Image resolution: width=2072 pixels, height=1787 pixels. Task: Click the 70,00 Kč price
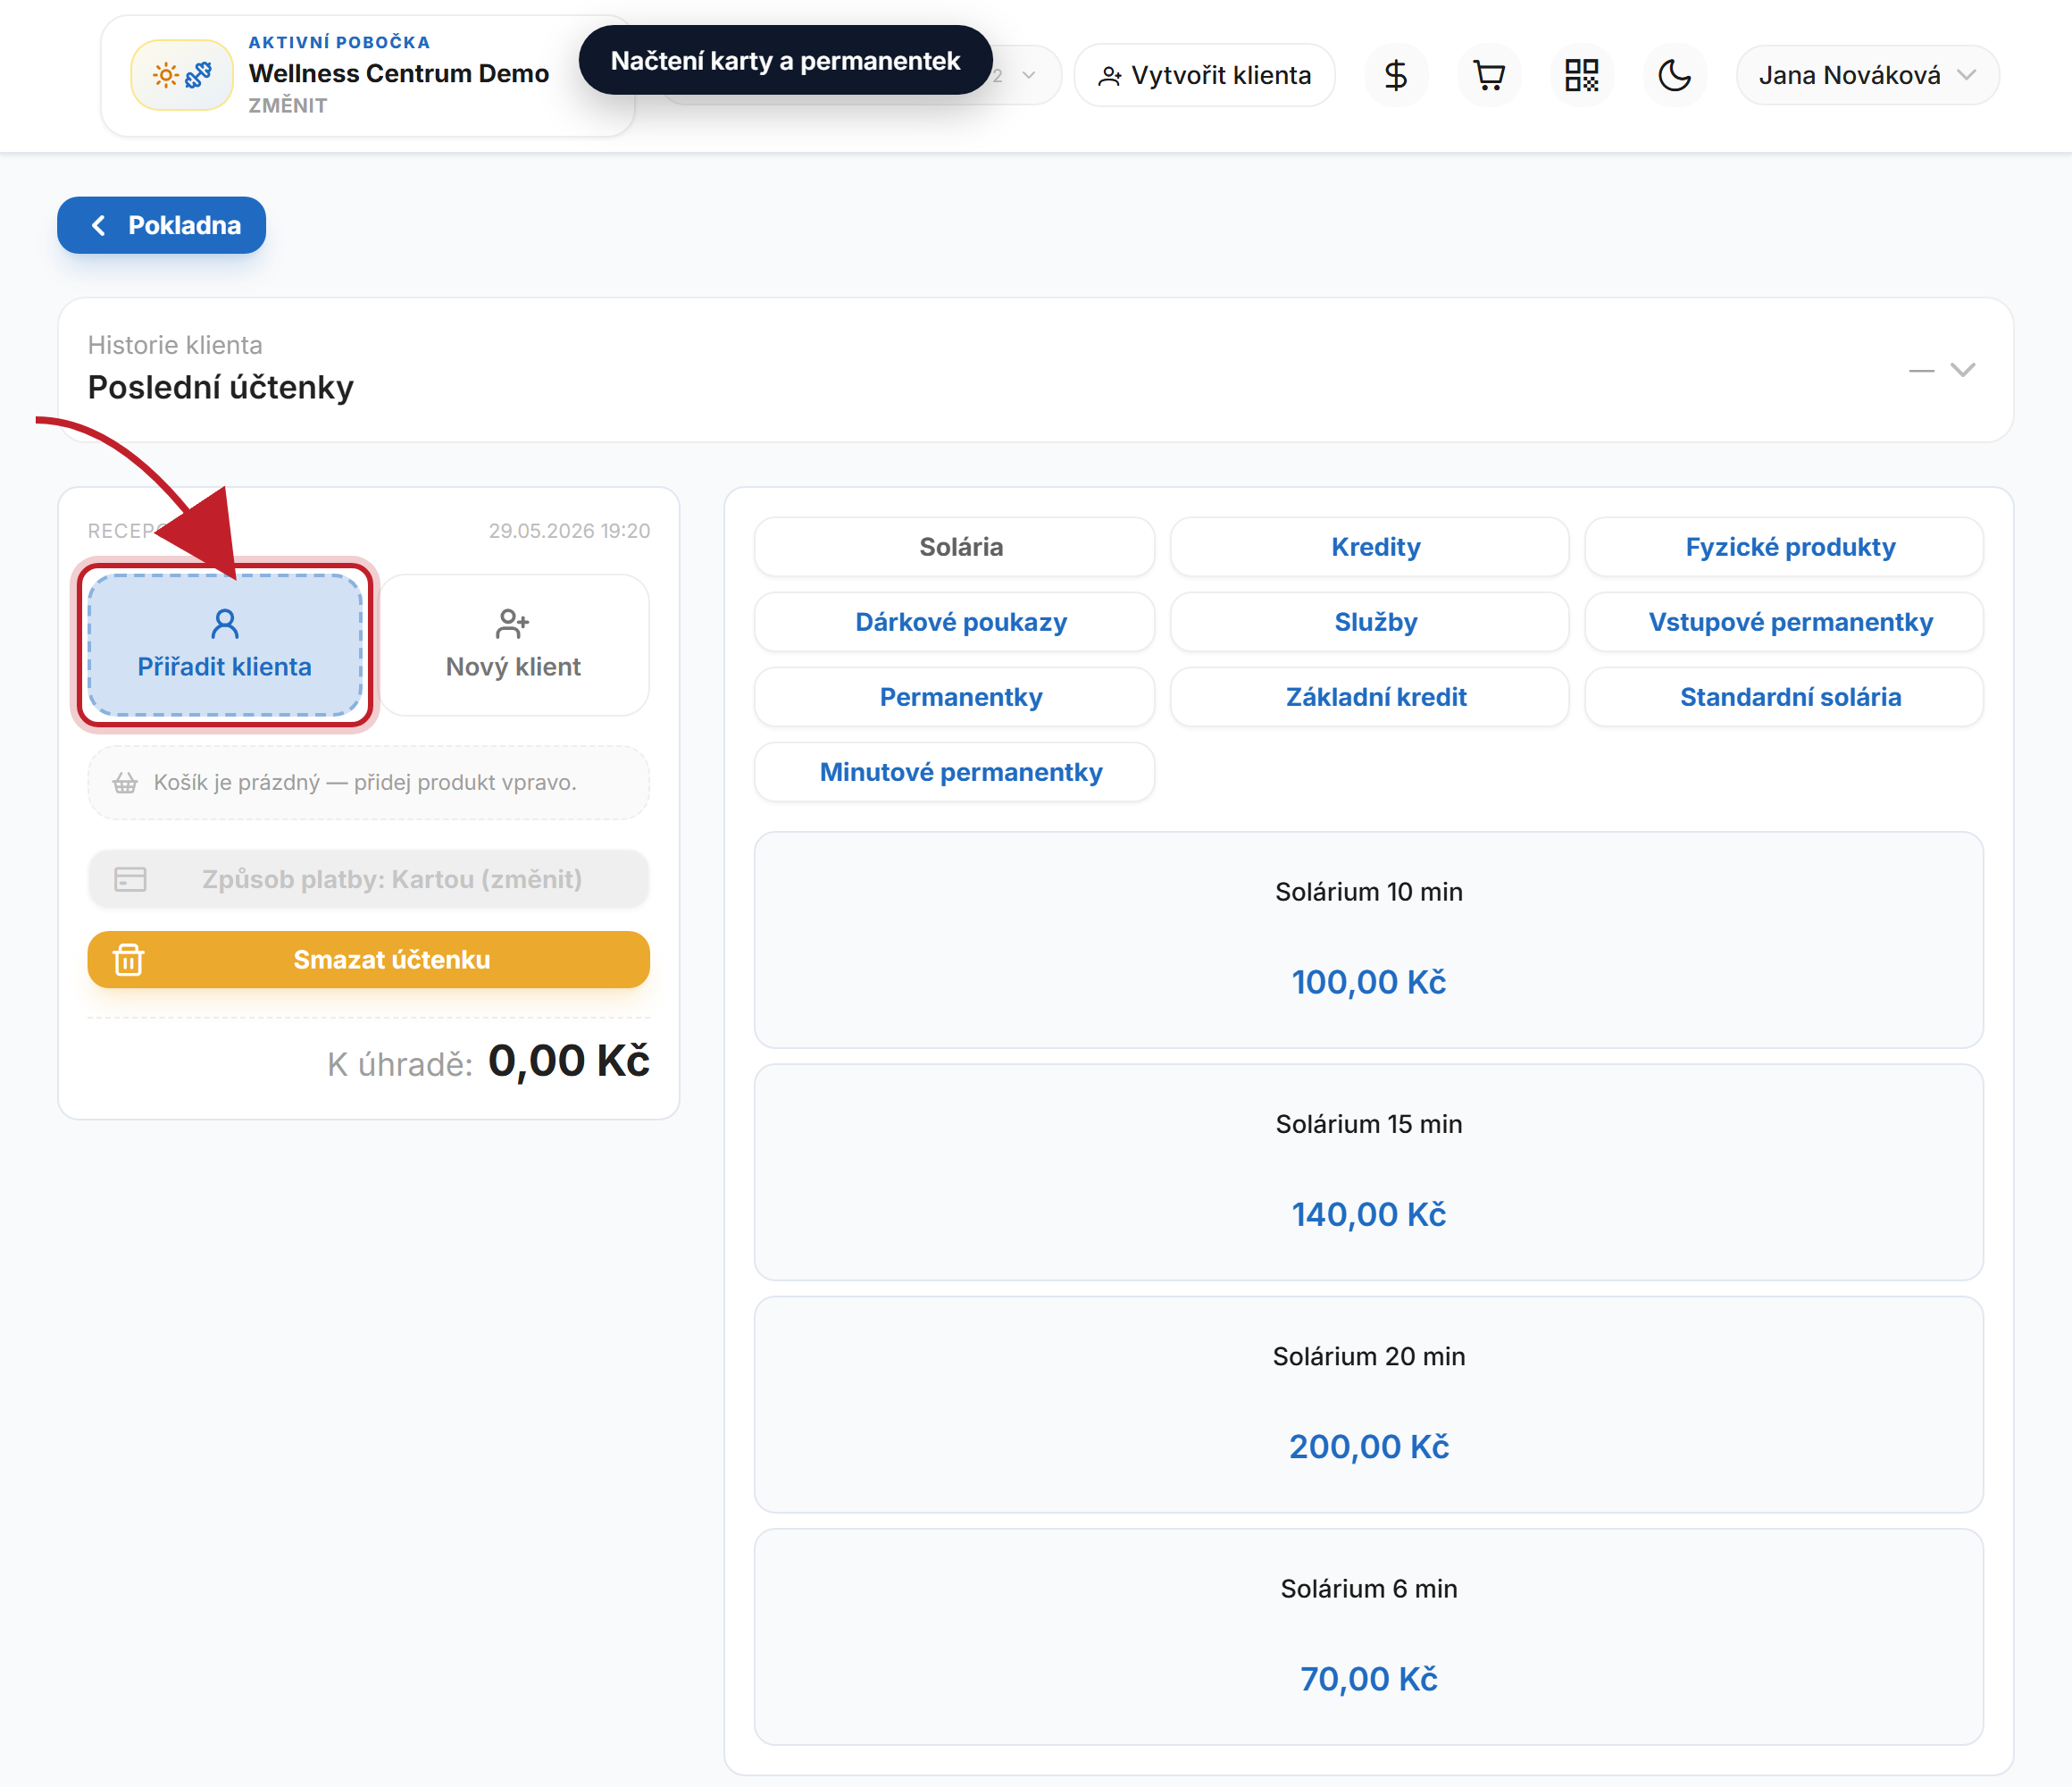pos(1369,1680)
